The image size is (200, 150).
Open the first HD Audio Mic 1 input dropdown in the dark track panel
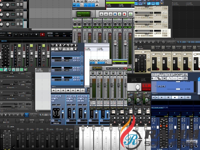coord(10,76)
